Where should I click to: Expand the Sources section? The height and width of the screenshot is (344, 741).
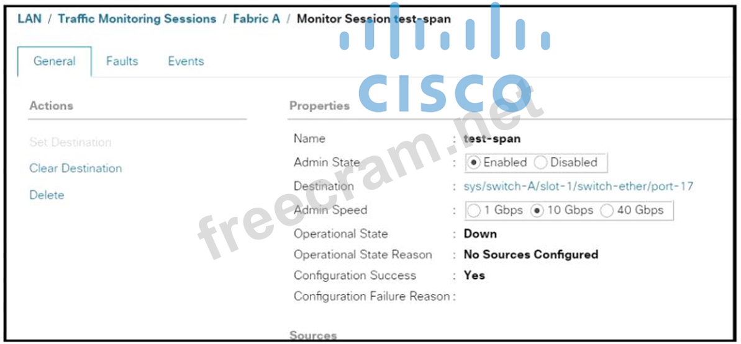tap(313, 335)
